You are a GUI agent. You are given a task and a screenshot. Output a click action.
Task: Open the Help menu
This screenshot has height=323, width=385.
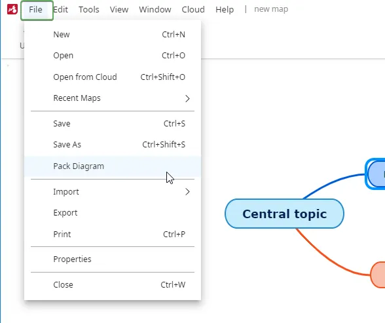[225, 10]
